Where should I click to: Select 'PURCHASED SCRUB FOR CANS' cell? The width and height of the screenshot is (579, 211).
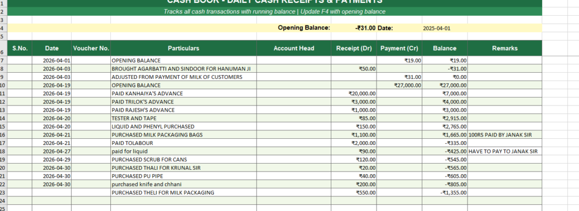(184, 160)
